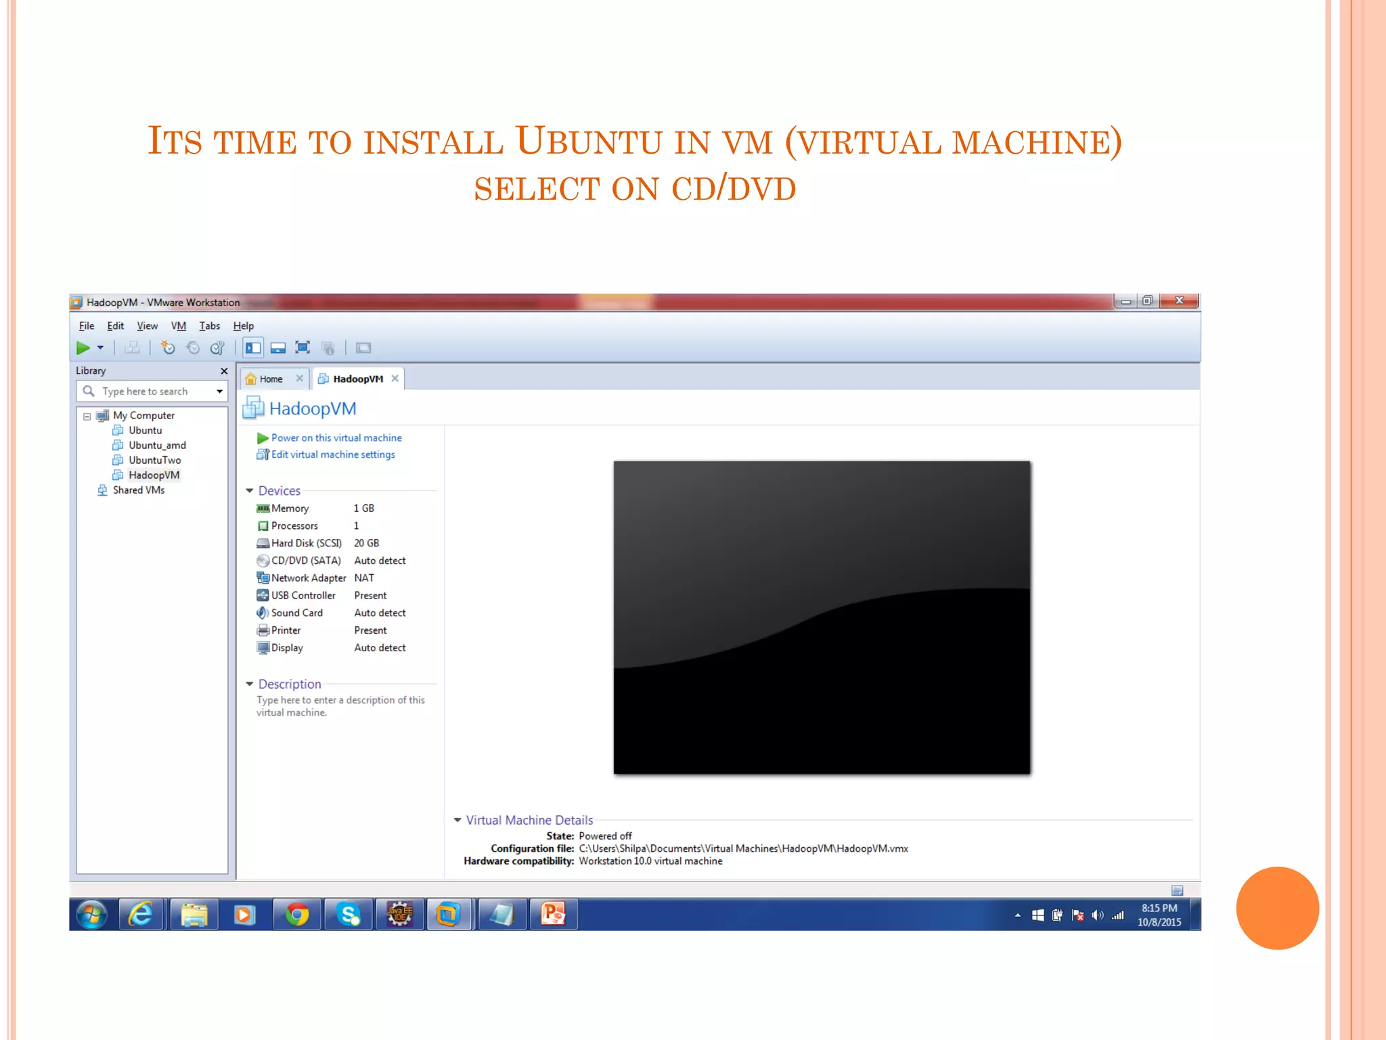Open the File menu
The height and width of the screenshot is (1040, 1386).
[x=87, y=326]
